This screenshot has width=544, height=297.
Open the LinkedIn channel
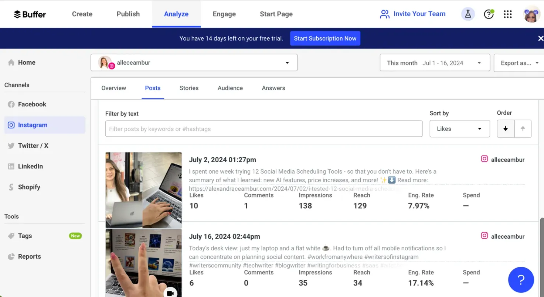[30, 166]
